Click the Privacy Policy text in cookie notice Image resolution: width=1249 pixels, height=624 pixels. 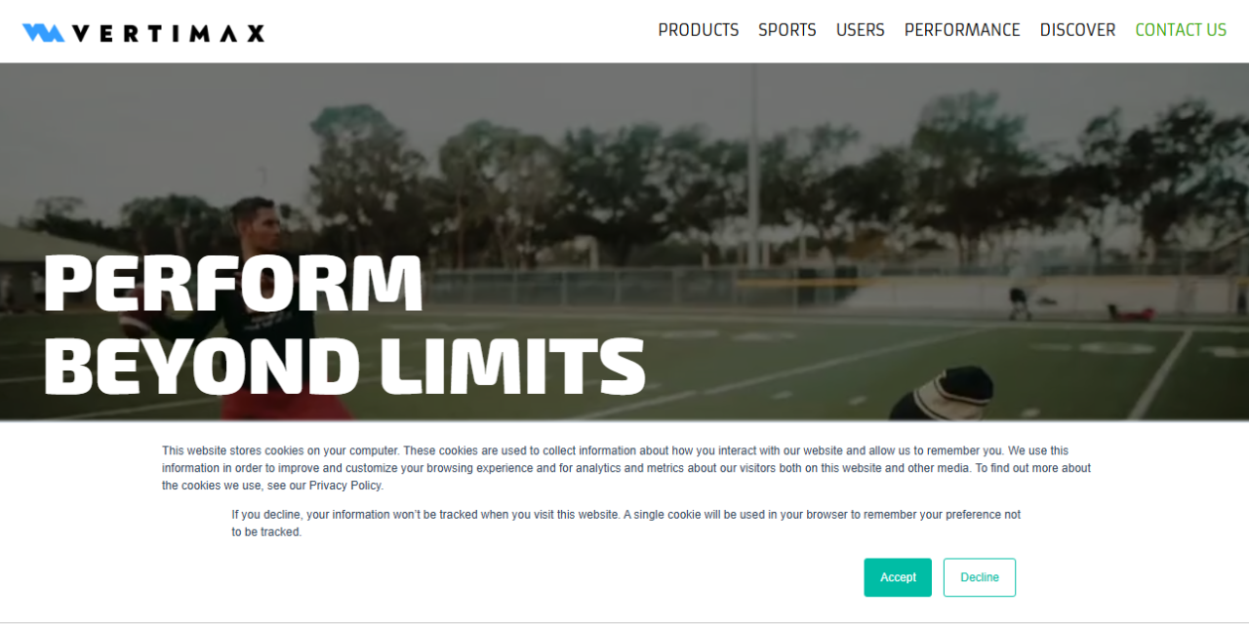[x=344, y=486]
